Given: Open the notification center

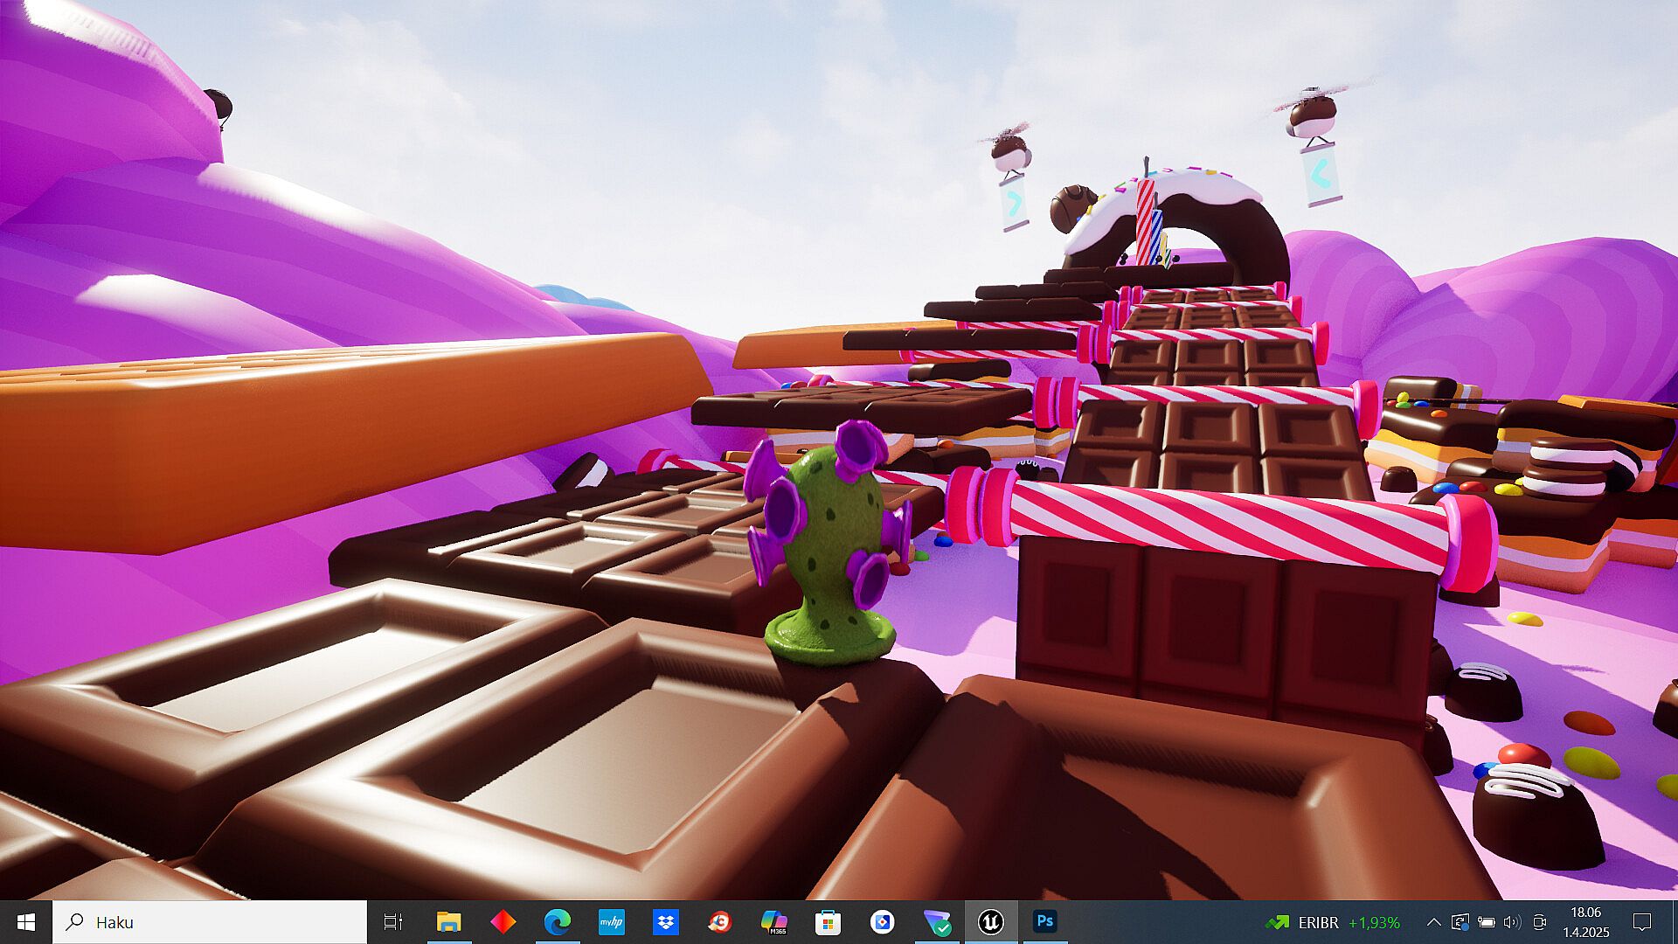Looking at the screenshot, I should click(x=1641, y=922).
